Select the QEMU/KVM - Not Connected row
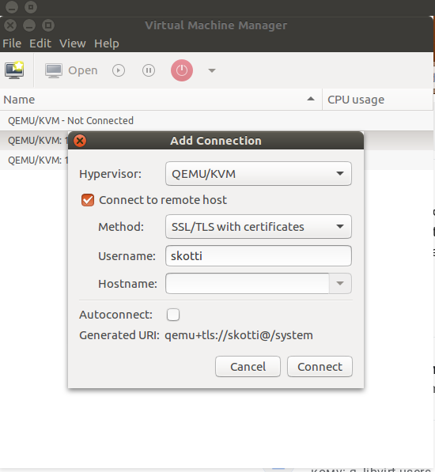Screen dimensions: 435x472 (x=217, y=120)
